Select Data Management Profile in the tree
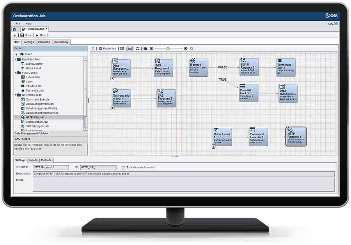The image size is (351, 245). click(x=41, y=108)
